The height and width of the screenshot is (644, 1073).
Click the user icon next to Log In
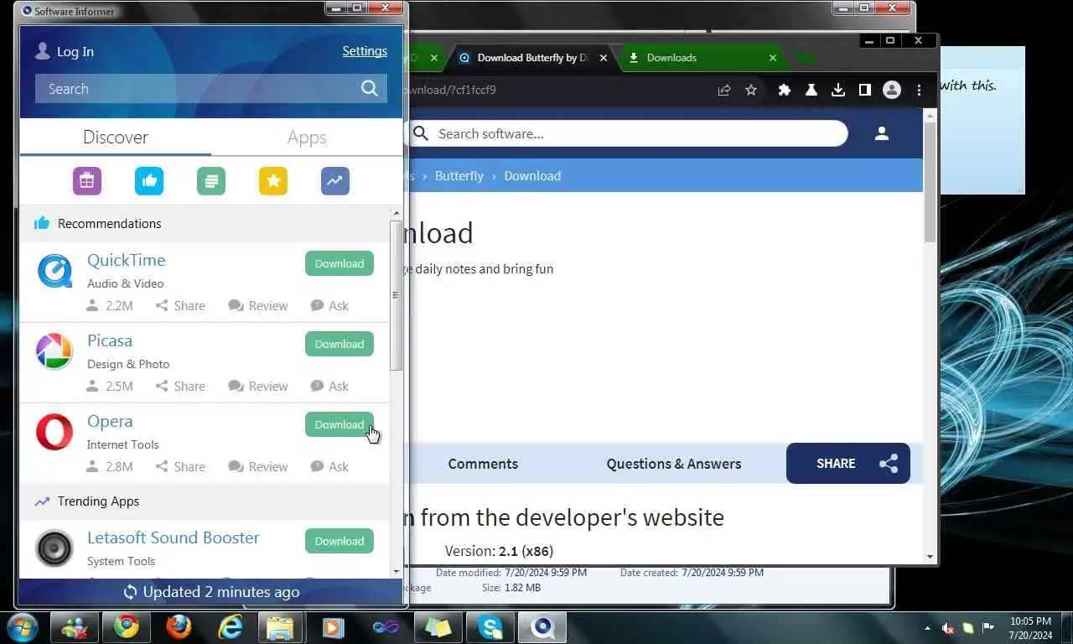point(43,51)
